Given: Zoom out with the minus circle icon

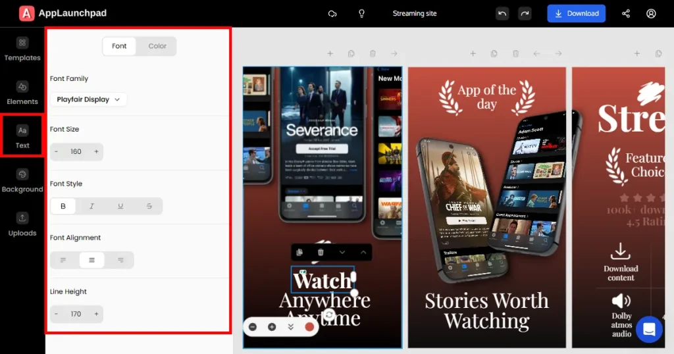Looking at the screenshot, I should click(x=253, y=327).
